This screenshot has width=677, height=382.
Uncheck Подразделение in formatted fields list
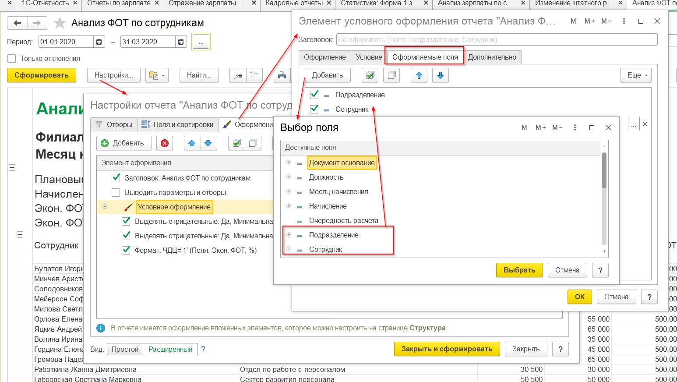pyautogui.click(x=314, y=94)
